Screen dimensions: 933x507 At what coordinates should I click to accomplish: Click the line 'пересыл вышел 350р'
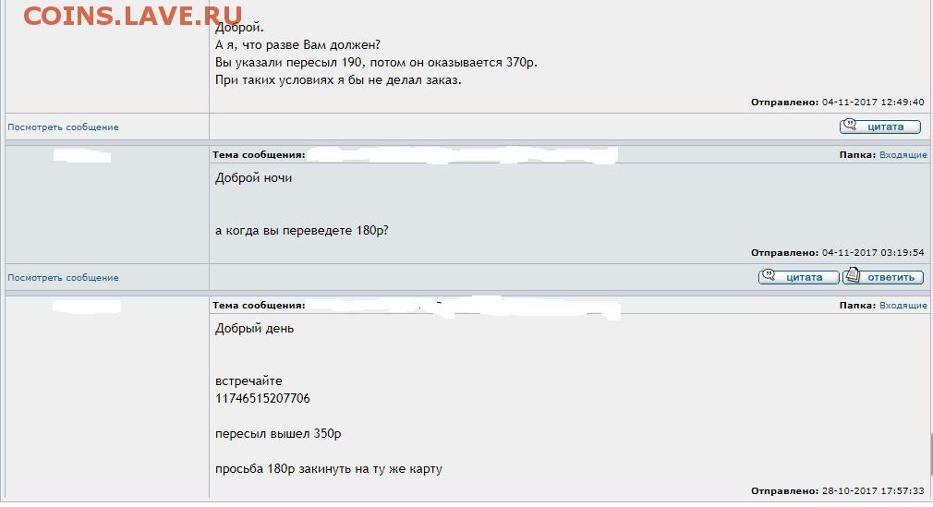[278, 434]
